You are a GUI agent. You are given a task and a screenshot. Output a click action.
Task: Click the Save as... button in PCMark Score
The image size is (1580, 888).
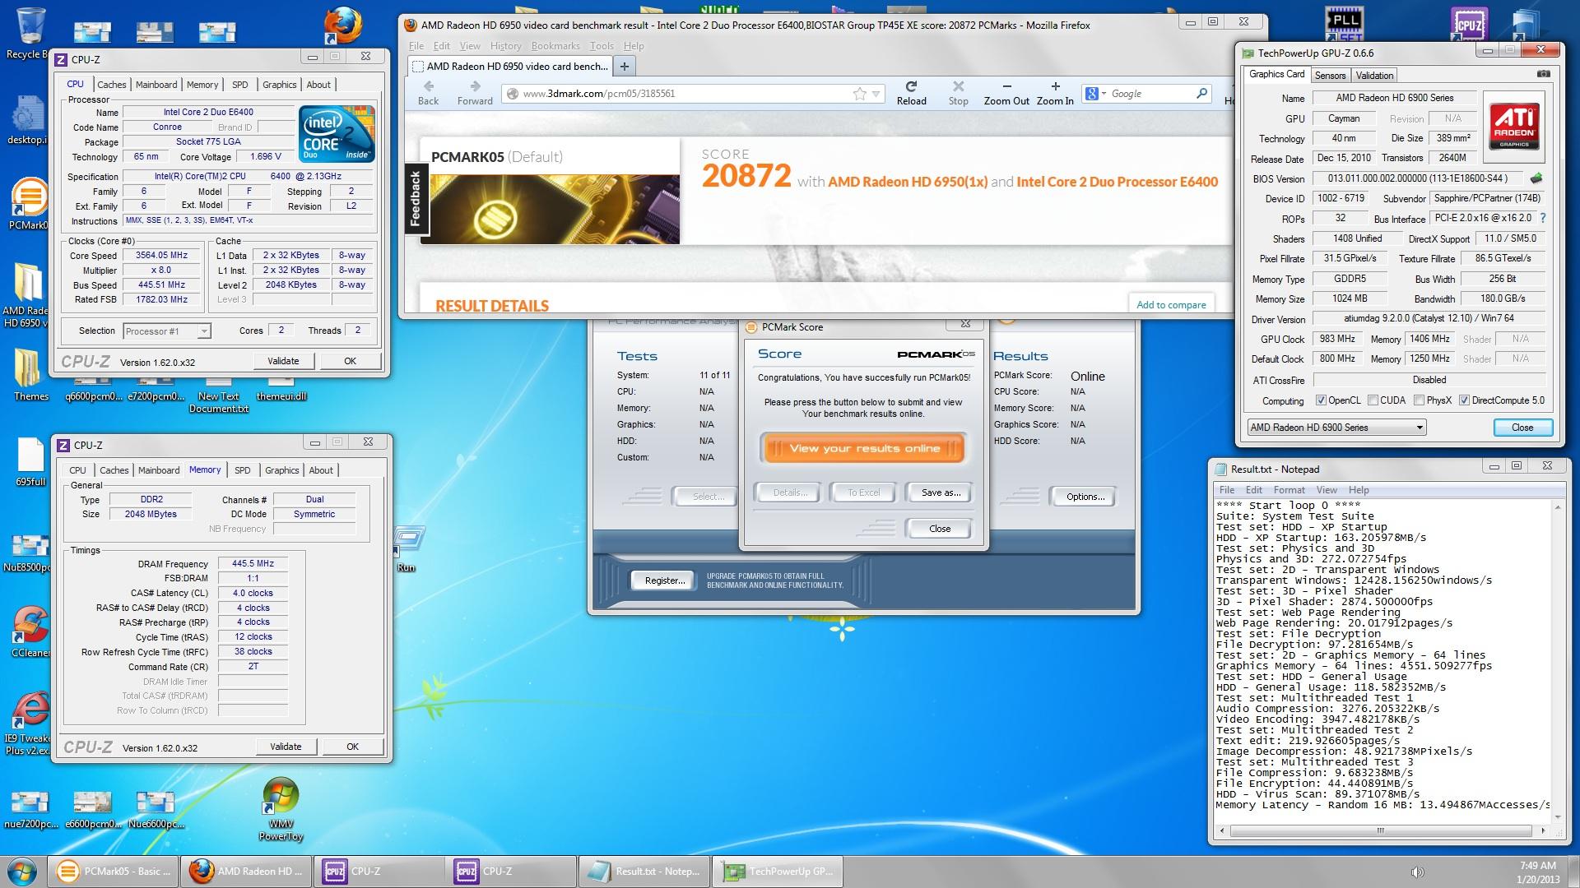(940, 493)
